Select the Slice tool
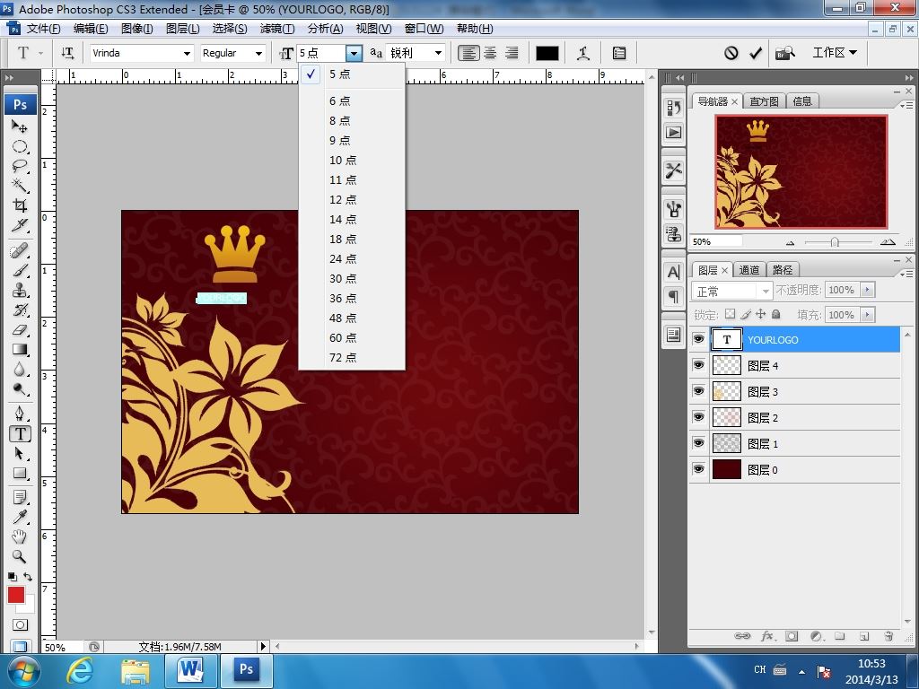Screen dimensions: 919x689 [x=20, y=225]
